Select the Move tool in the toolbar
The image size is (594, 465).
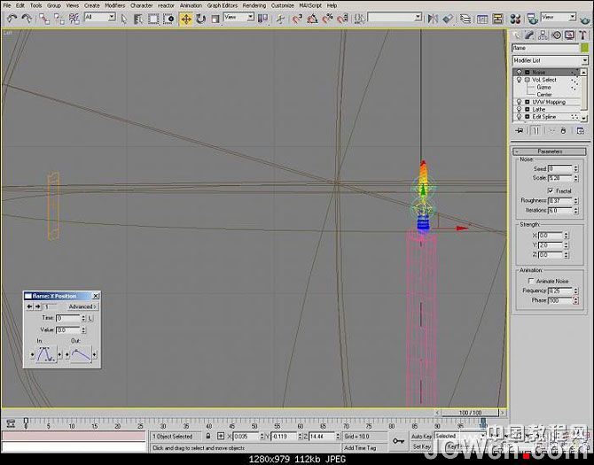click(x=186, y=18)
